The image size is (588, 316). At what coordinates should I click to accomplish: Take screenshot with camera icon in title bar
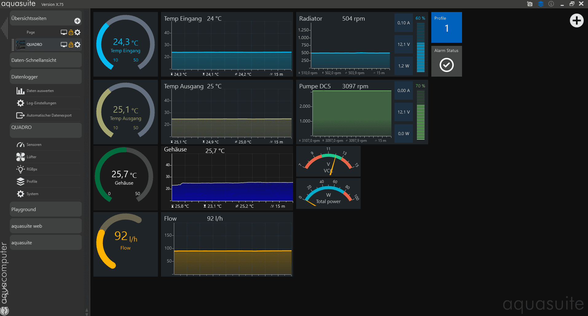coord(530,4)
